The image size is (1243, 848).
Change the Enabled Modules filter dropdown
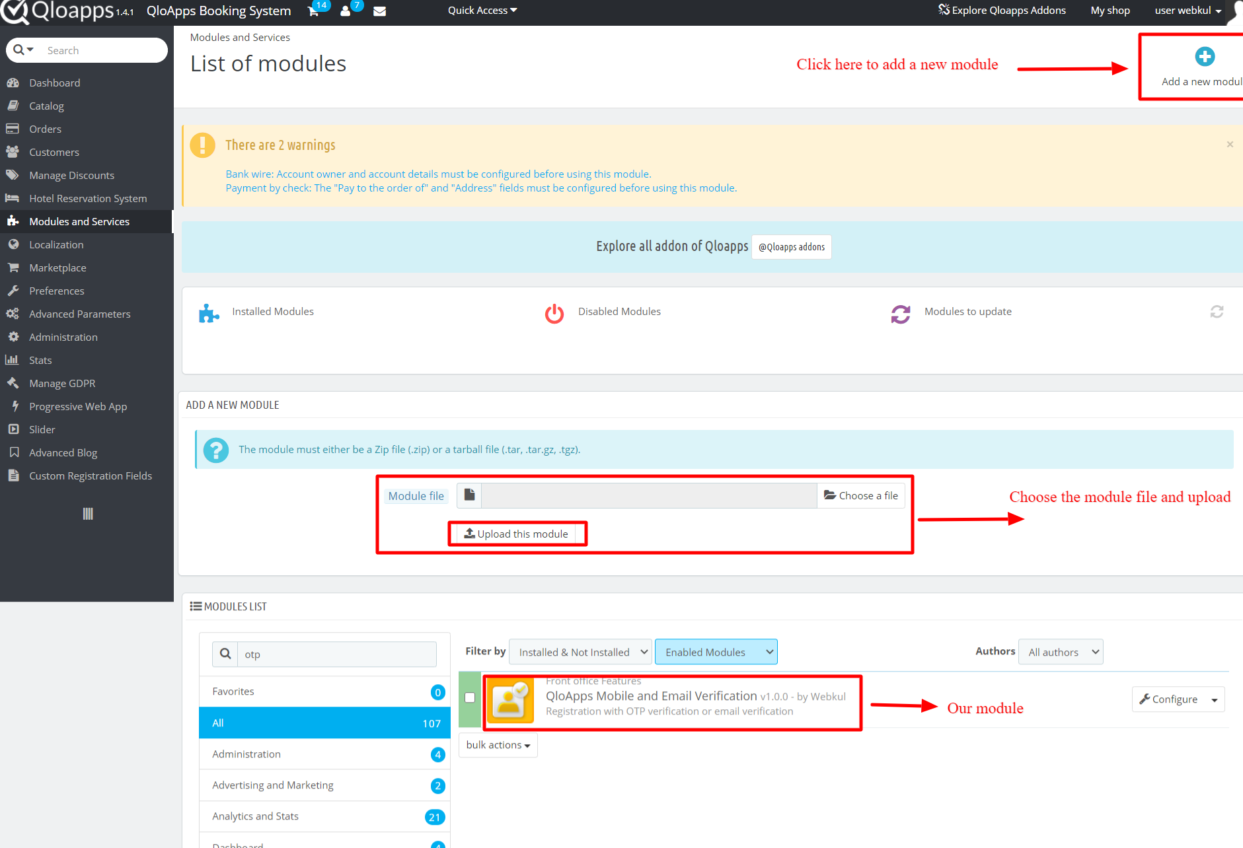(716, 652)
